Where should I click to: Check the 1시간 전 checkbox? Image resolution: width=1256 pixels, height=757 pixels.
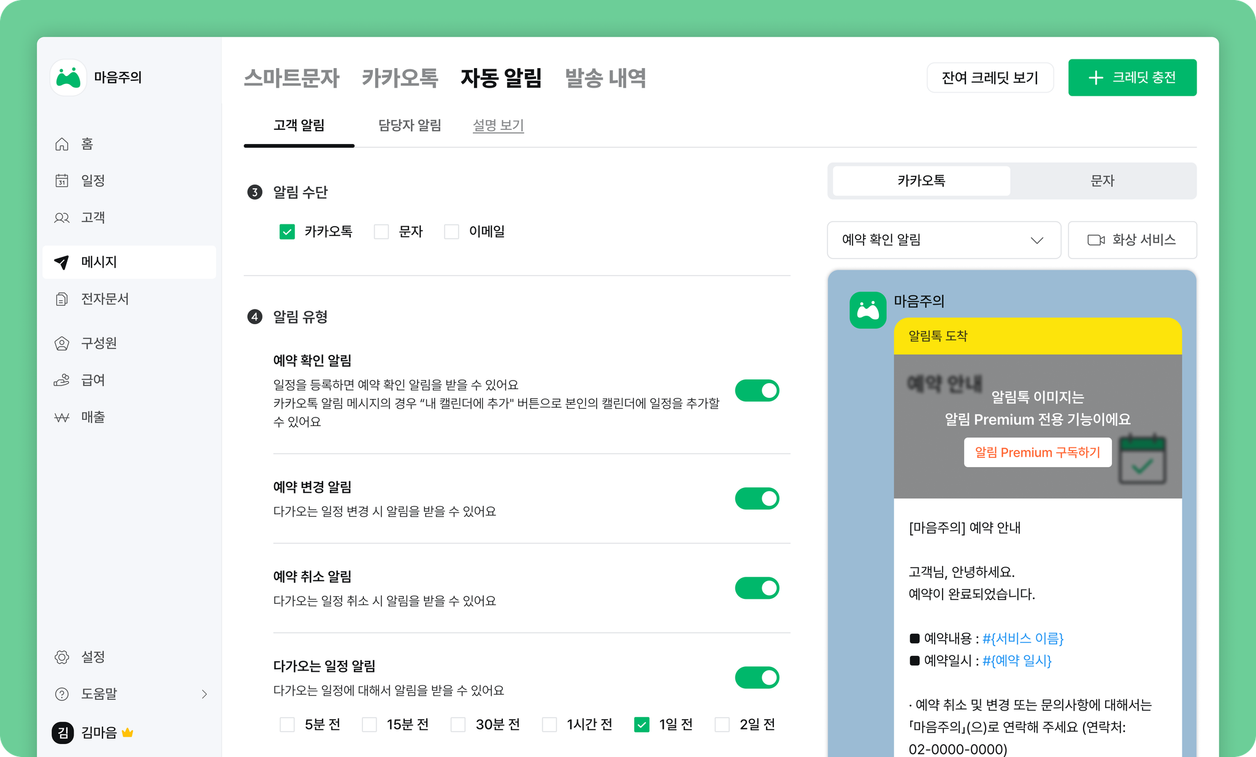point(549,725)
